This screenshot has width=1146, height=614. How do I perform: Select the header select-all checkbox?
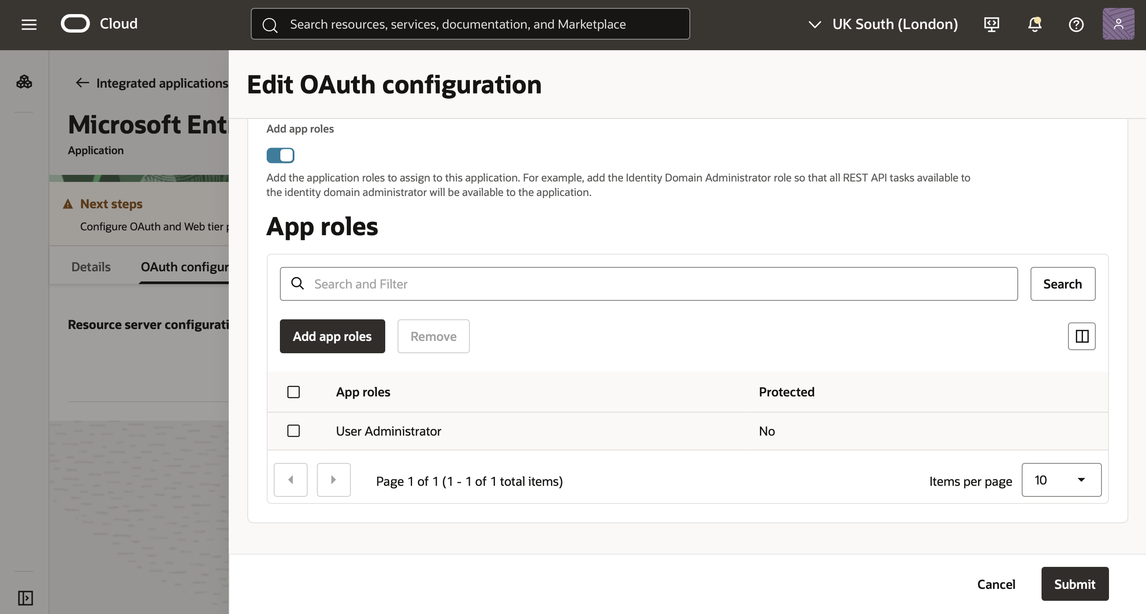click(294, 392)
